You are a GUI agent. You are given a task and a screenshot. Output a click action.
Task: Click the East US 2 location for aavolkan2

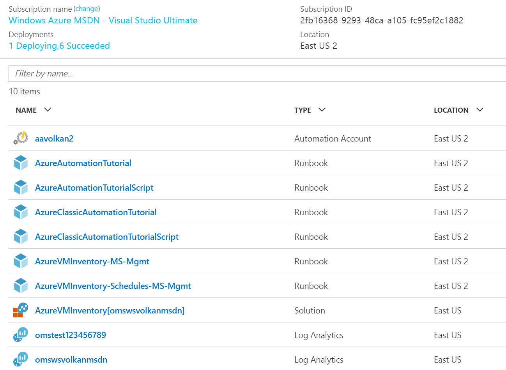coord(451,138)
